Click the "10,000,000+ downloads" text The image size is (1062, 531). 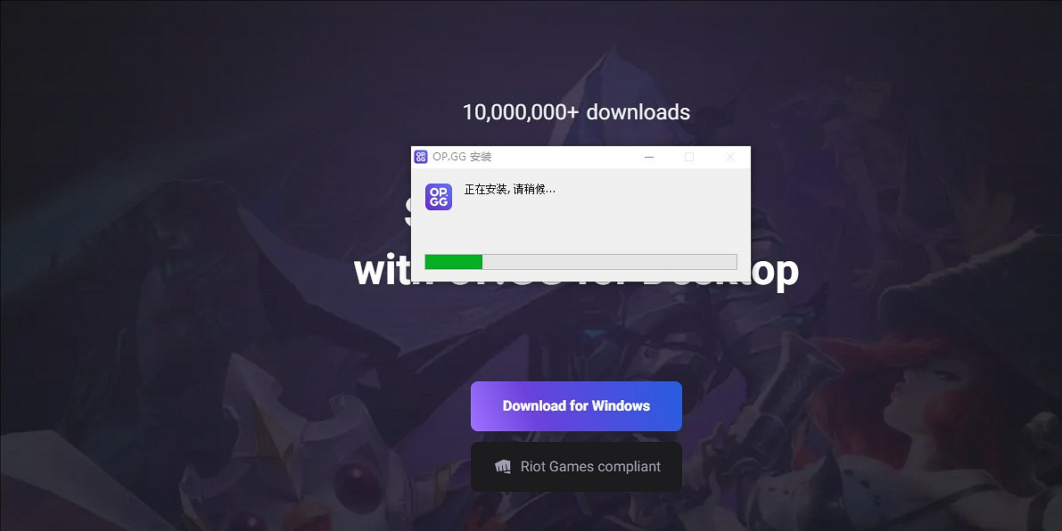576,112
